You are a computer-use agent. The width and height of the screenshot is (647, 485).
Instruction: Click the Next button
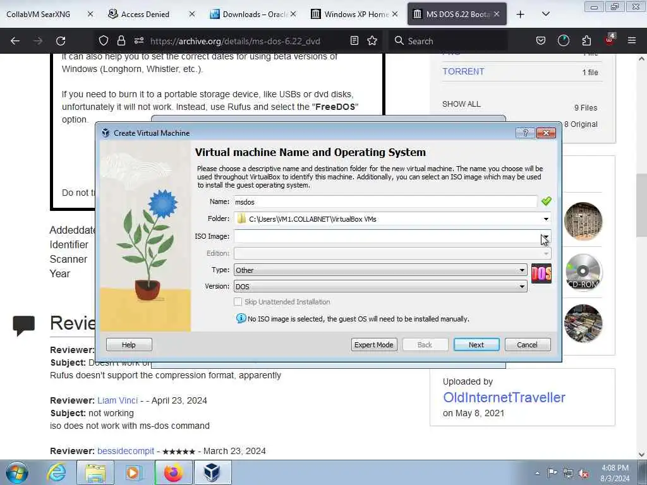coord(476,345)
